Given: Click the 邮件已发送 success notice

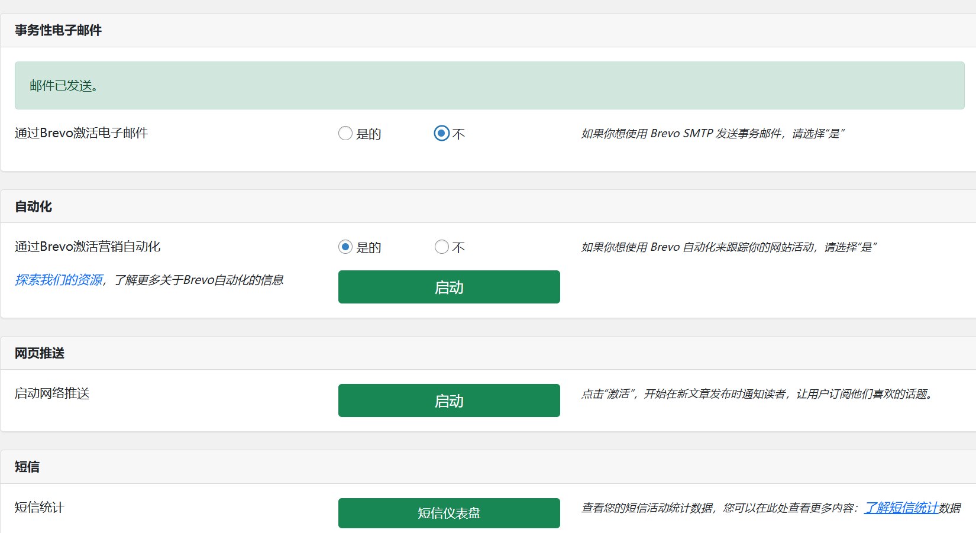Looking at the screenshot, I should 64,86.
